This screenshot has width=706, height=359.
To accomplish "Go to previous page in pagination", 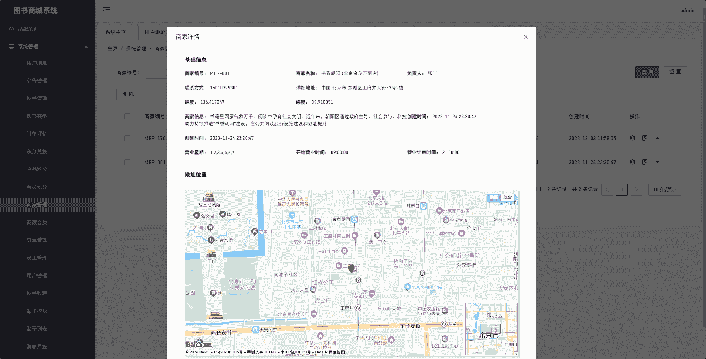I will coord(607,189).
